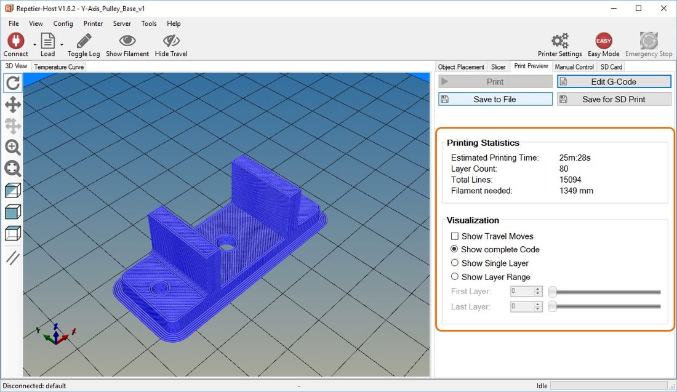Select the Move object tool
This screenshot has height=392, width=677.
coord(13,126)
